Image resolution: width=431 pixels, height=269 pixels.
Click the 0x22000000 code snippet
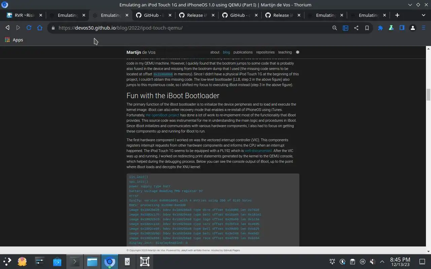click(x=163, y=74)
